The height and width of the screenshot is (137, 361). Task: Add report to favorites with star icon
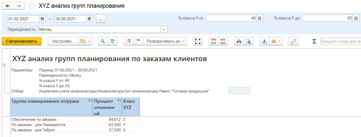pyautogui.click(x=32, y=6)
